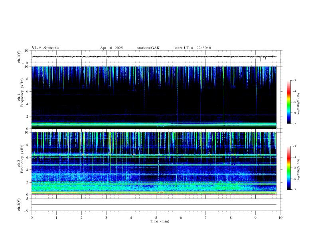Image resolution: width=316 pixels, height=244 pixels.
Task: Click the 'ch.1(V)' waveform axis label
Action: (x=19, y=57)
